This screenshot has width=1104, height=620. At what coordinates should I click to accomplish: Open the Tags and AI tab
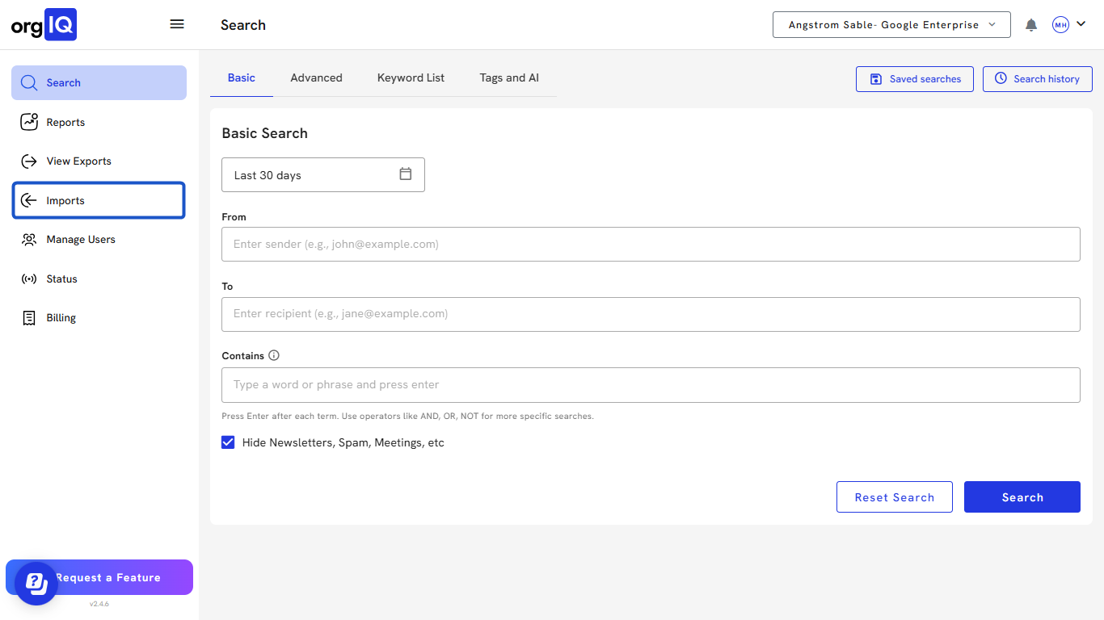click(x=508, y=78)
